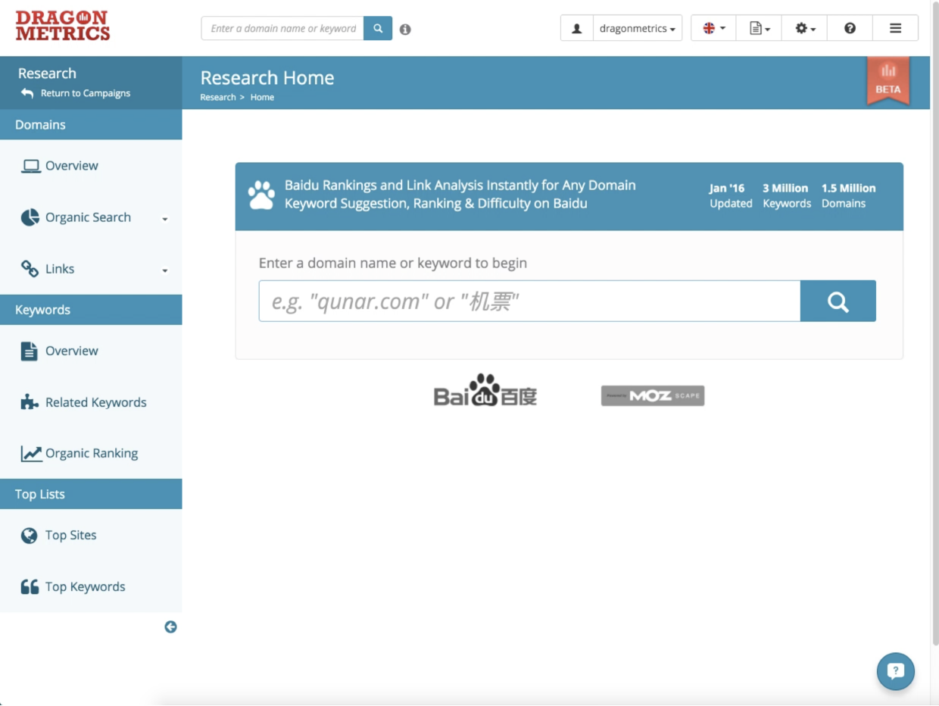Click the search magnifier in the top bar

point(377,28)
